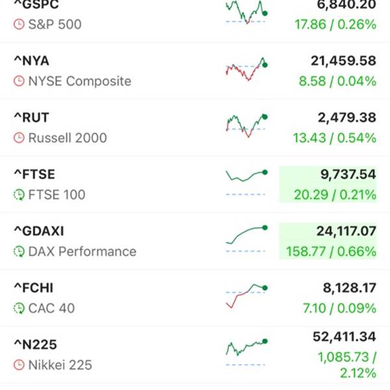The width and height of the screenshot is (390, 390).
Task: Tap the green clock icon beside FTSE 100
Action: pos(19,195)
